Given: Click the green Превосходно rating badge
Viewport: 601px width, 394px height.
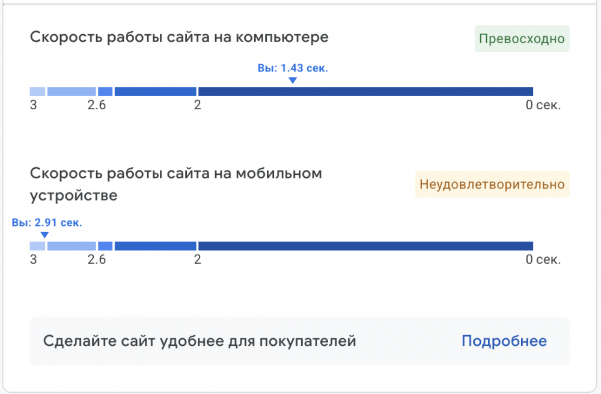Looking at the screenshot, I should tap(522, 39).
